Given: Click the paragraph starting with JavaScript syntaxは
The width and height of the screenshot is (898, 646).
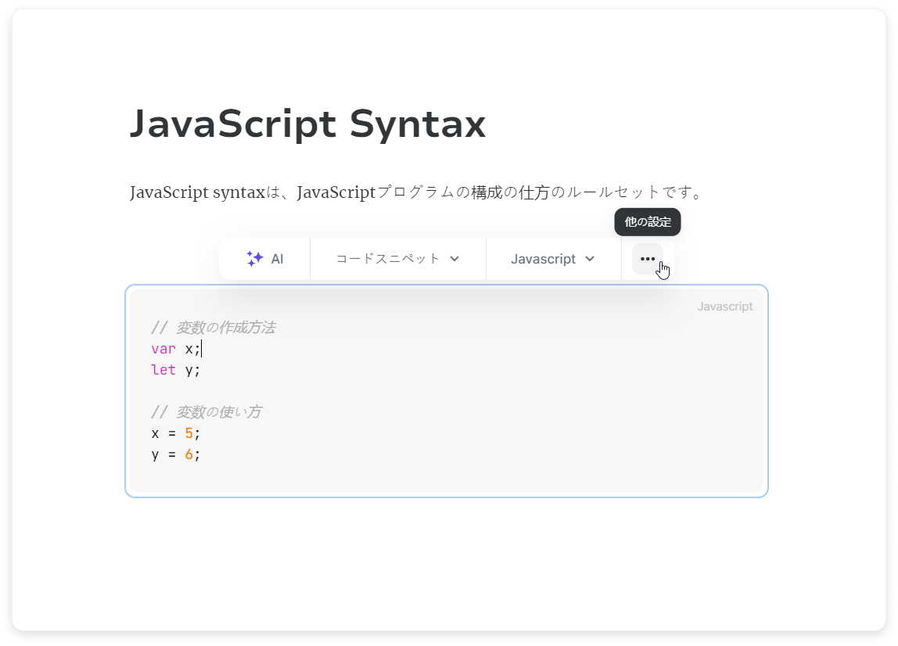Looking at the screenshot, I should [416, 192].
